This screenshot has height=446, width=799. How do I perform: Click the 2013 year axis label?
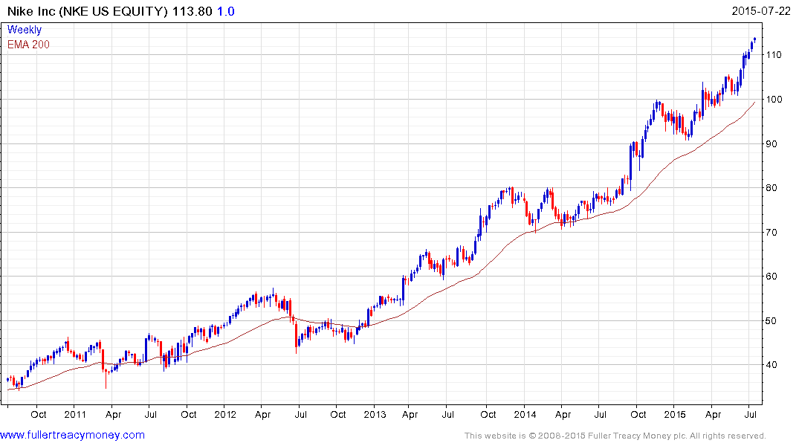375,414
